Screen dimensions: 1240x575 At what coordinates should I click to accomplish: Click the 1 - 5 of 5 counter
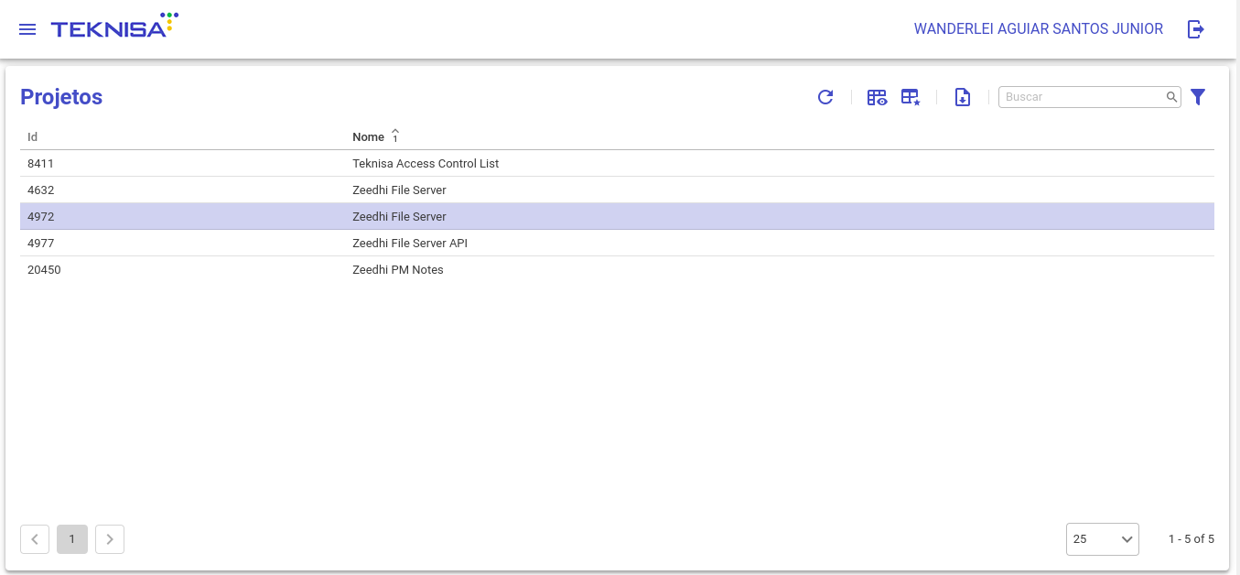coord(1191,539)
